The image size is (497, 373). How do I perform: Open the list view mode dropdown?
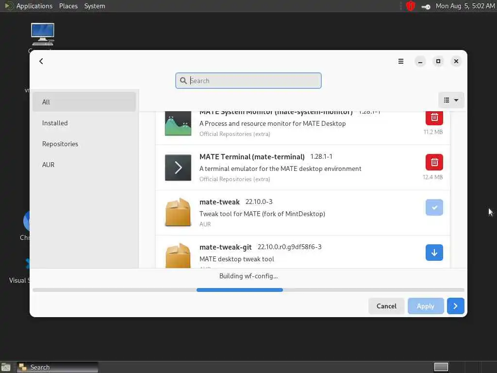coord(451,100)
